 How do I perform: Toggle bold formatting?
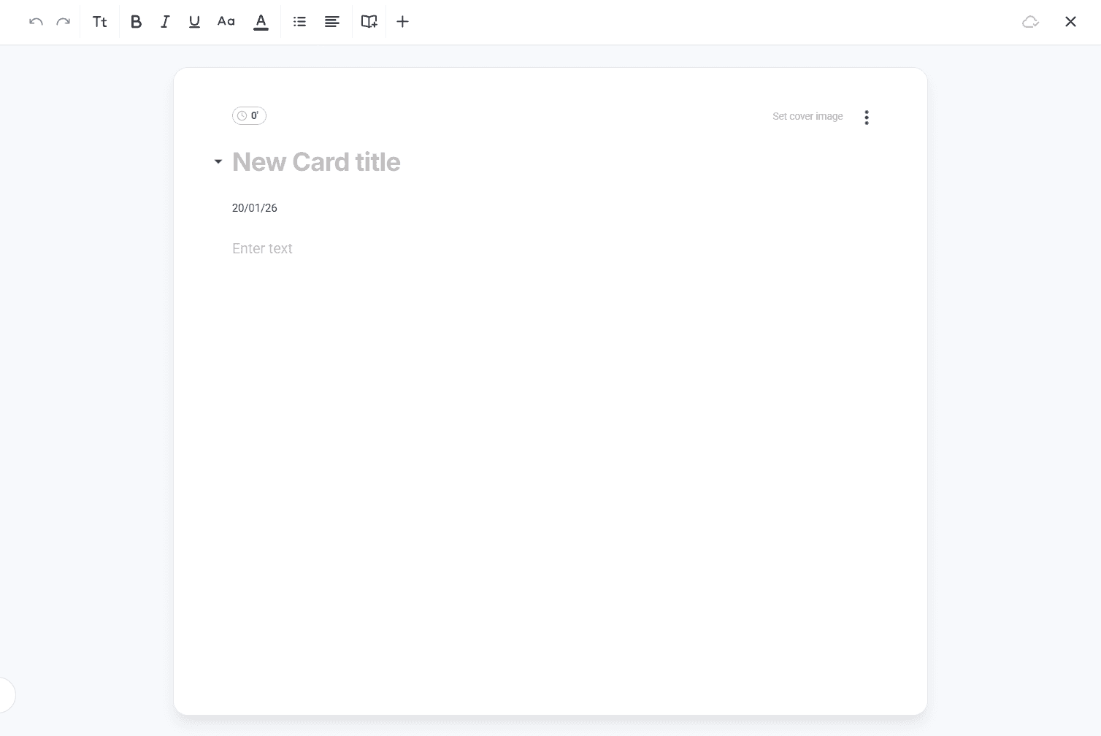(x=136, y=22)
